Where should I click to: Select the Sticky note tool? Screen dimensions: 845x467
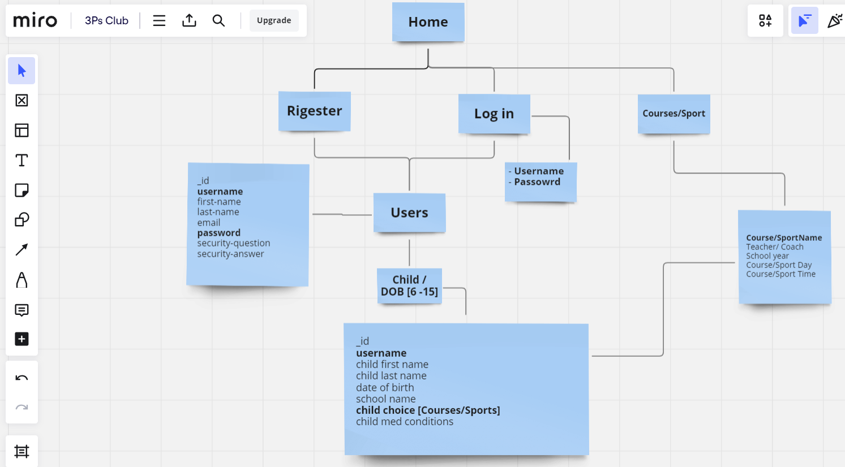click(x=22, y=191)
